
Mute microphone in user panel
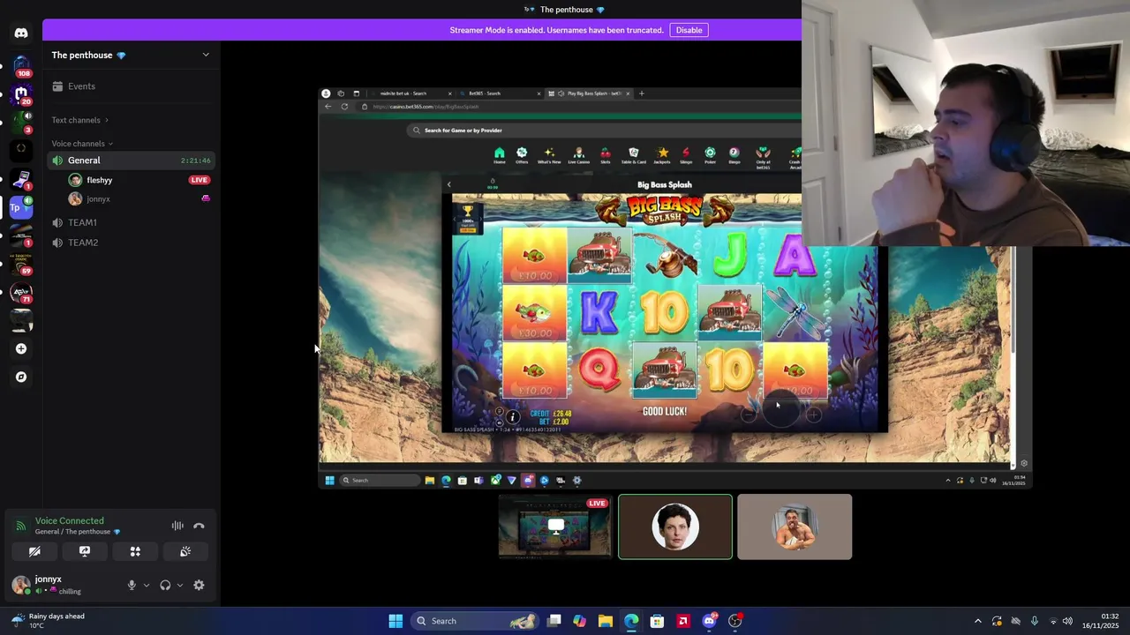[132, 585]
